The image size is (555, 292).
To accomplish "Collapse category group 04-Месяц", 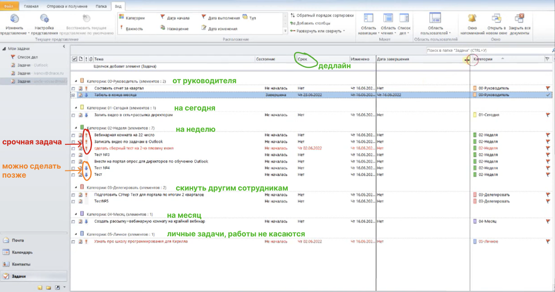I will tap(76, 214).
